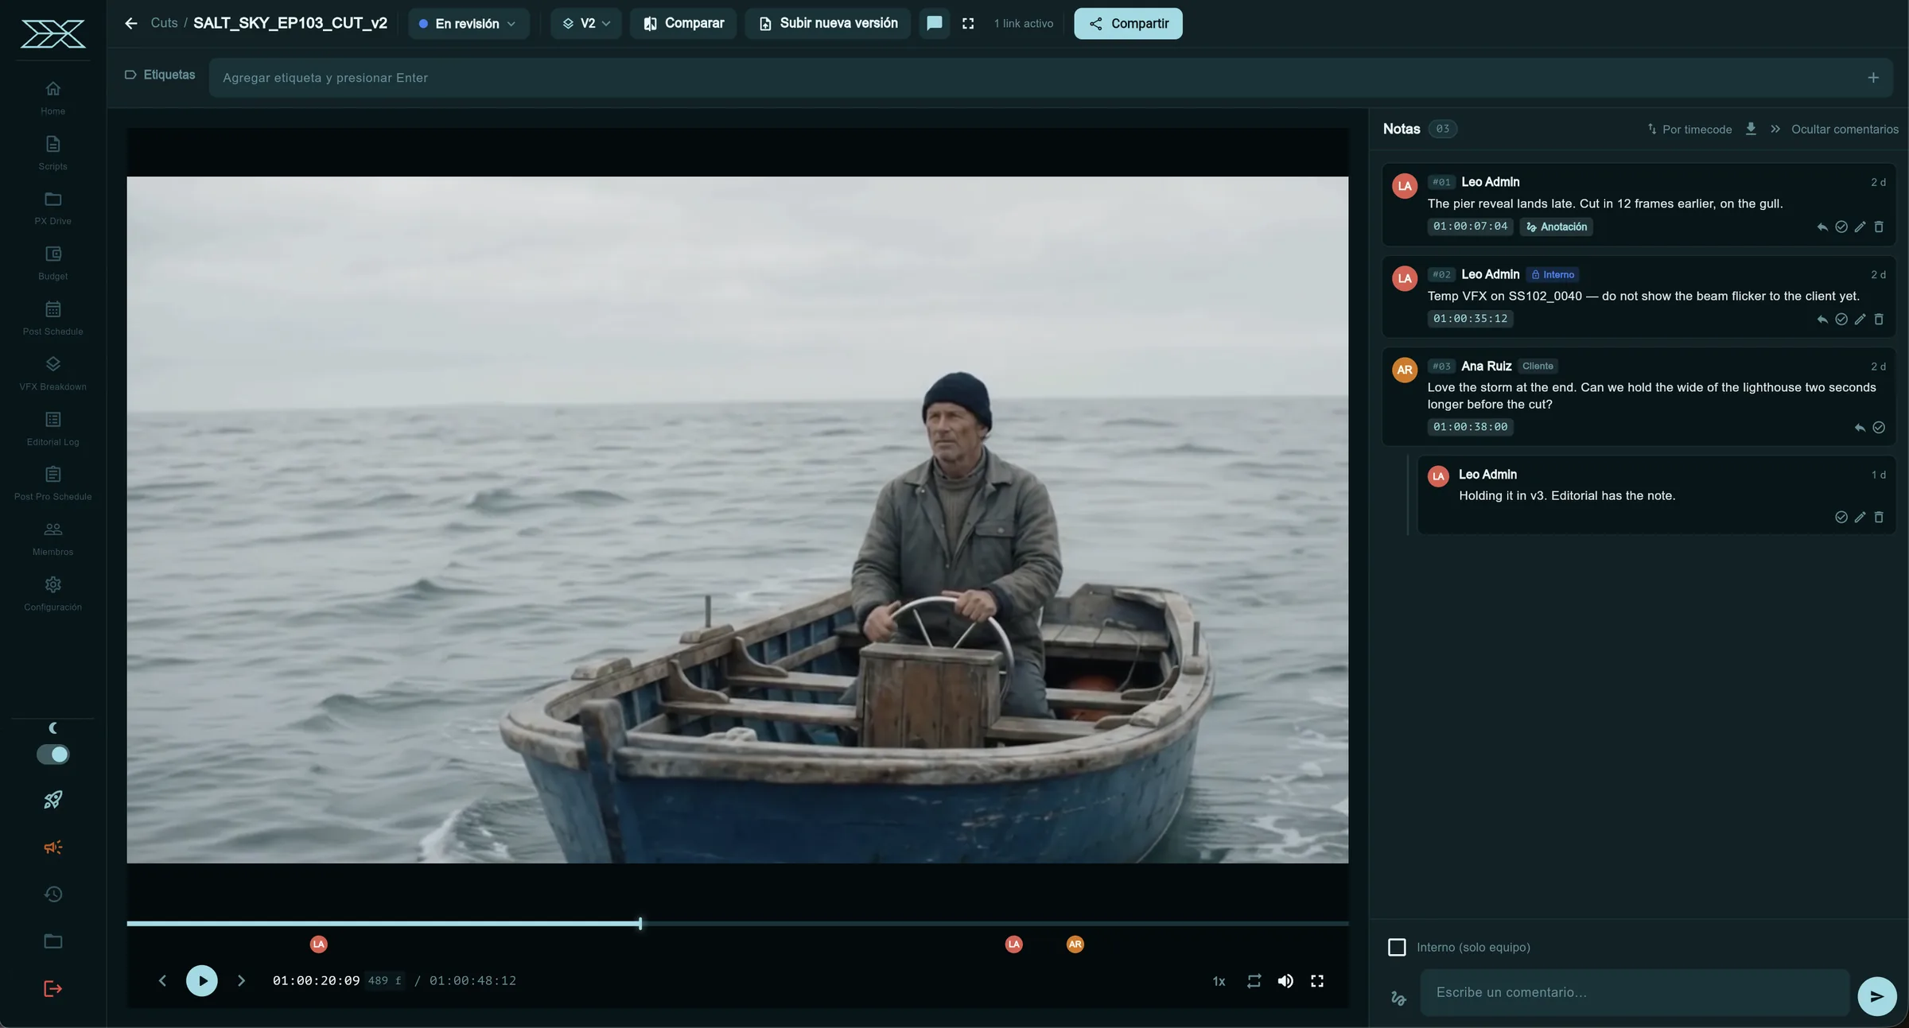Viewport: 1909px width, 1028px height.
Task: Open Editorial Log in the sidebar
Action: tap(53, 429)
